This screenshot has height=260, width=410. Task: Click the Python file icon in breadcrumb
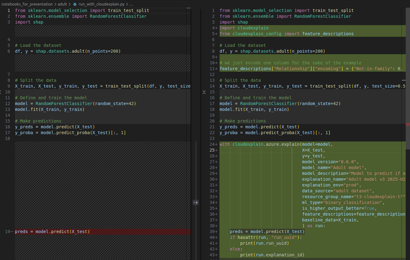click(x=75, y=4)
